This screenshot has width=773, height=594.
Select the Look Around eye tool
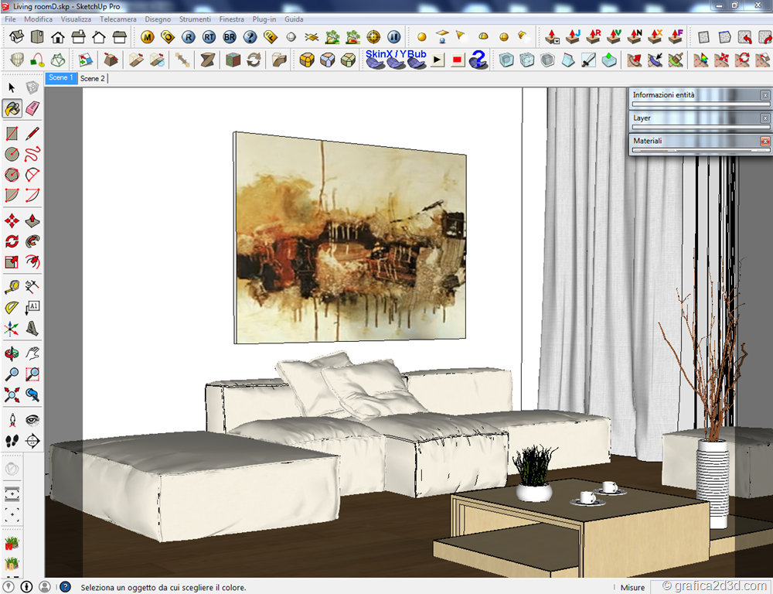(x=32, y=420)
